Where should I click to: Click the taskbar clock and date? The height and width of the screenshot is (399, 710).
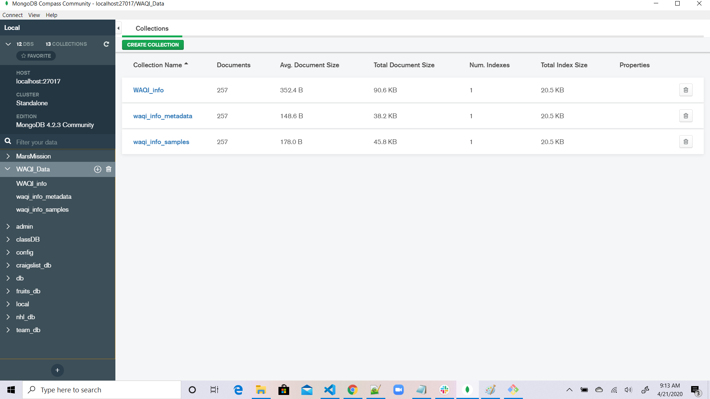[x=670, y=390]
